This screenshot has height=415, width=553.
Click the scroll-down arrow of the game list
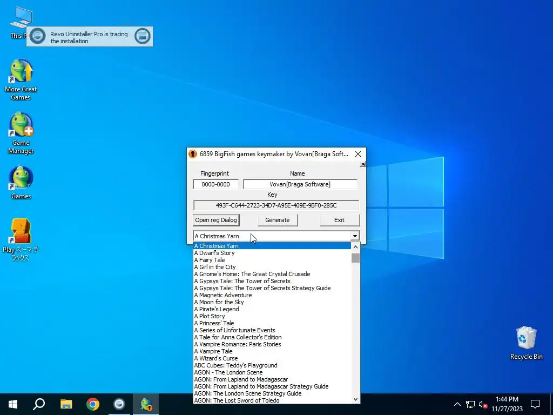355,399
